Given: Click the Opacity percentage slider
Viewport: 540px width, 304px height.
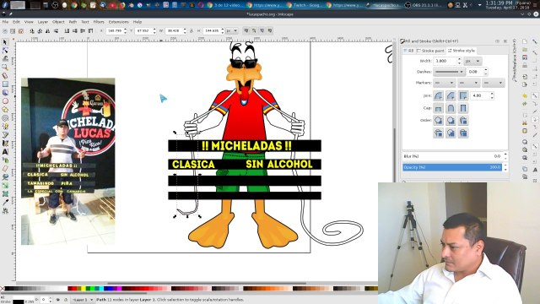Looking at the screenshot, I should coord(452,167).
